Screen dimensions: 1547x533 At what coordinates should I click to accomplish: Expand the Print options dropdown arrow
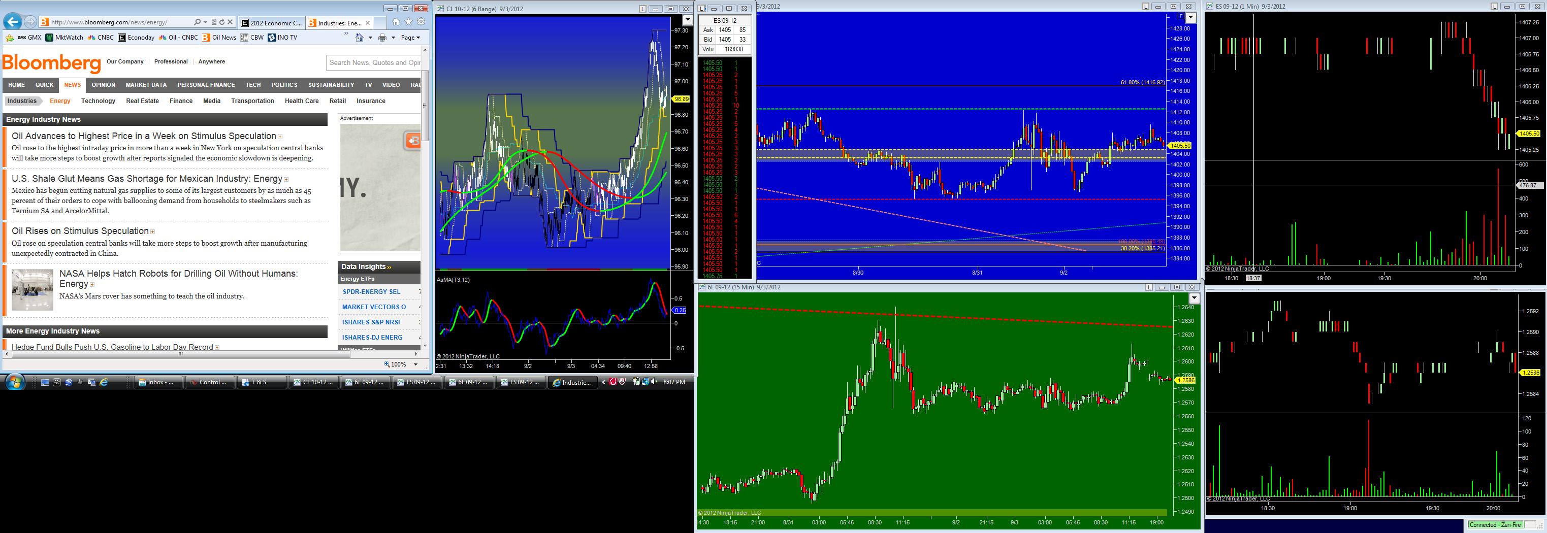394,37
